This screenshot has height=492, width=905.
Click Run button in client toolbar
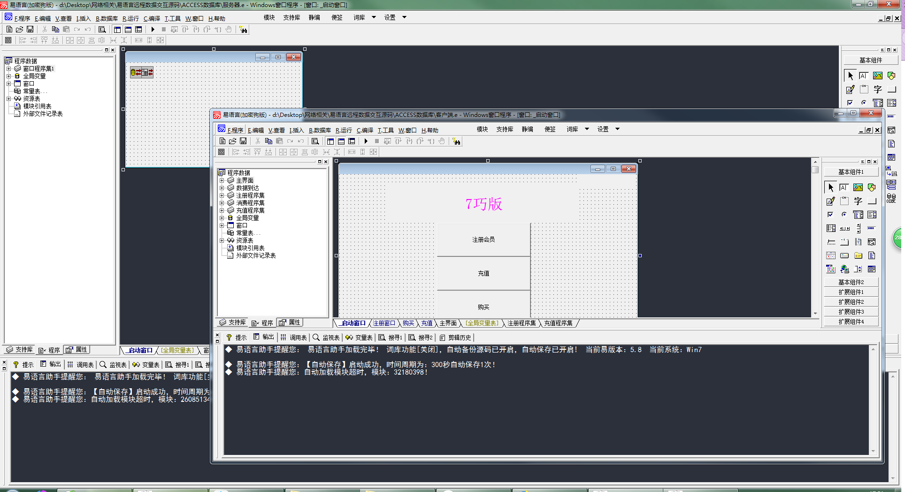[x=366, y=141]
